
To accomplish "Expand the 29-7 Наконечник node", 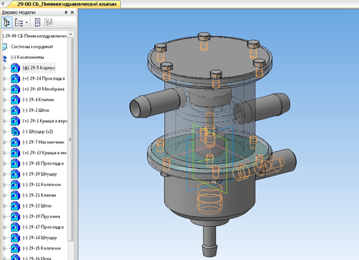I will point(4,142).
